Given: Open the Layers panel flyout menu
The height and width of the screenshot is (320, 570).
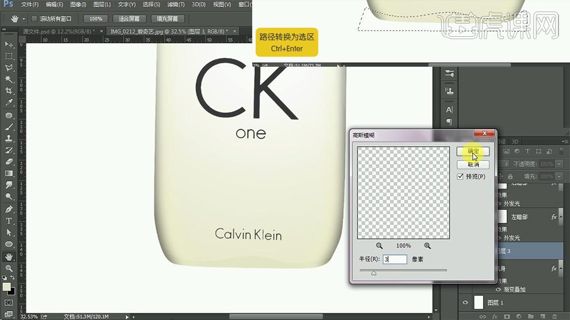Looking at the screenshot, I should coord(564,141).
